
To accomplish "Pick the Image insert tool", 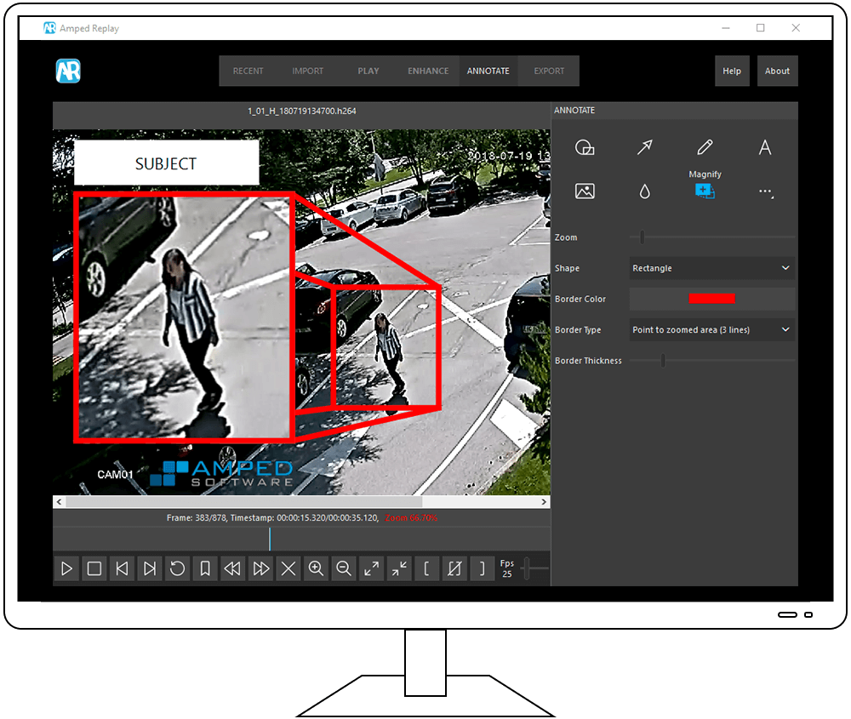I will click(585, 191).
